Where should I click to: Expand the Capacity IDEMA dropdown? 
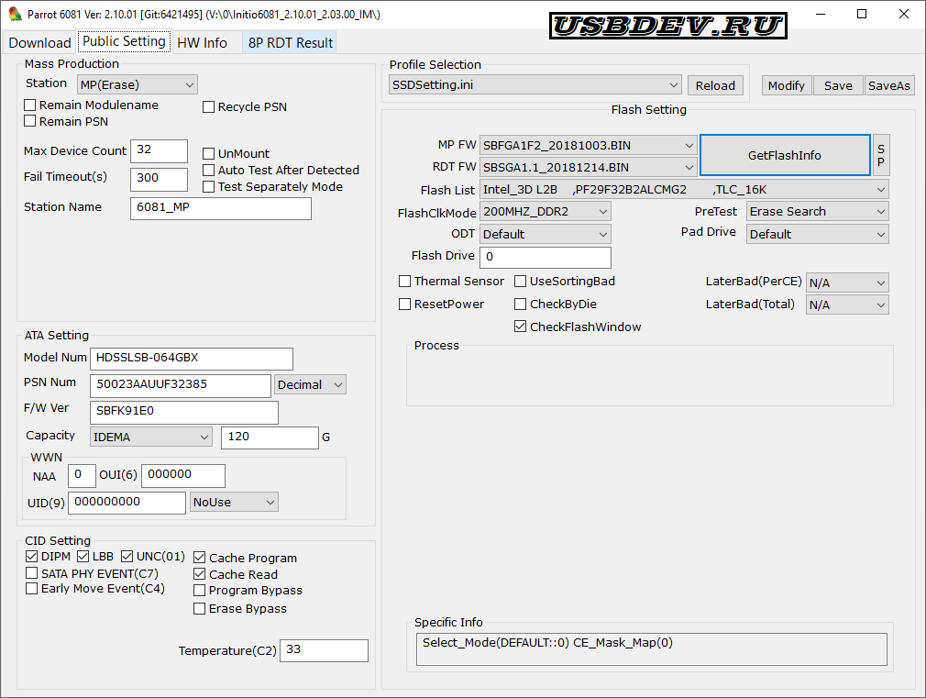(150, 437)
